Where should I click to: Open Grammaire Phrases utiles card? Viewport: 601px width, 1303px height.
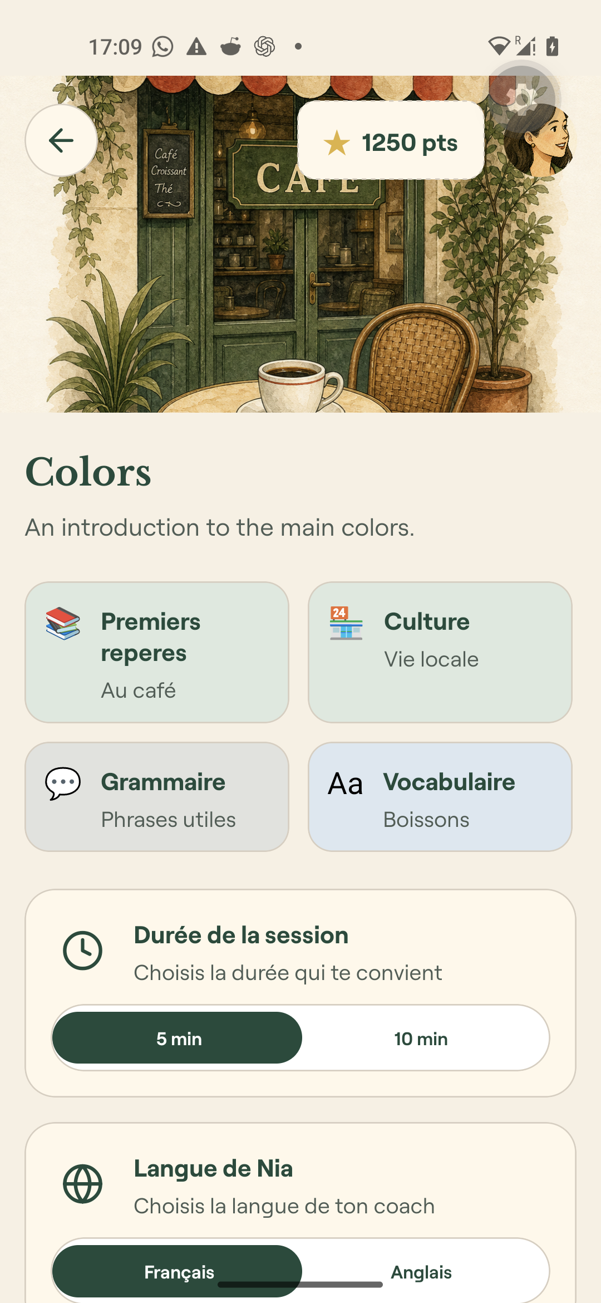coord(157,797)
